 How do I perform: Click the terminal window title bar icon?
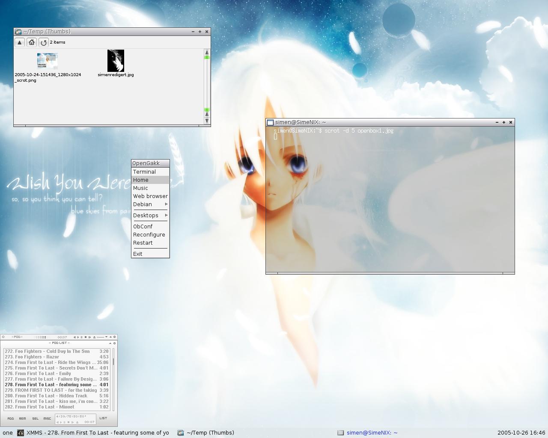coord(270,122)
